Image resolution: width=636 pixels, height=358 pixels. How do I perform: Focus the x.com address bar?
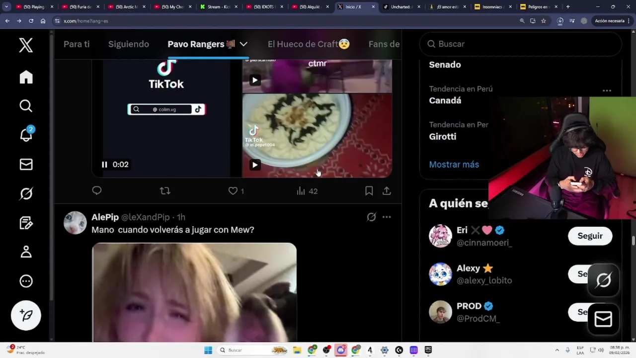click(283, 21)
